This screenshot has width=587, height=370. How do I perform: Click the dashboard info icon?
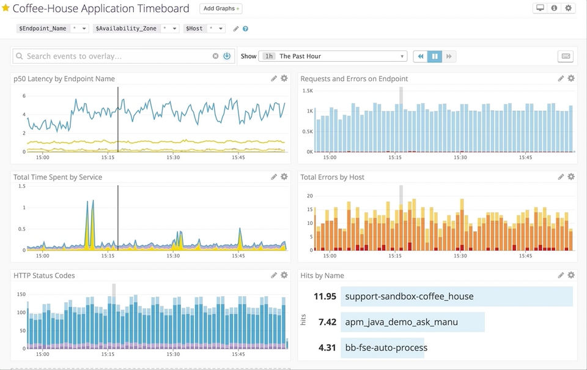(554, 9)
